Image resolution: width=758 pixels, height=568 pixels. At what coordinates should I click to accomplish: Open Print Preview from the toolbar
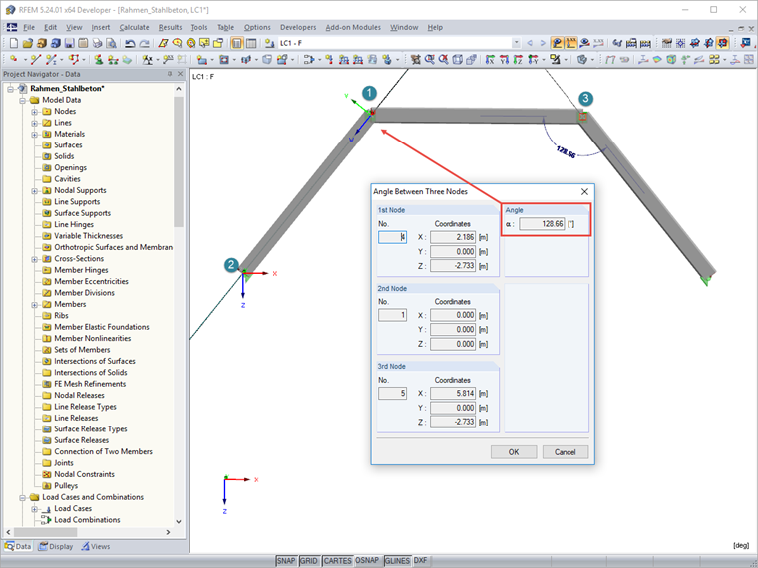[x=111, y=43]
